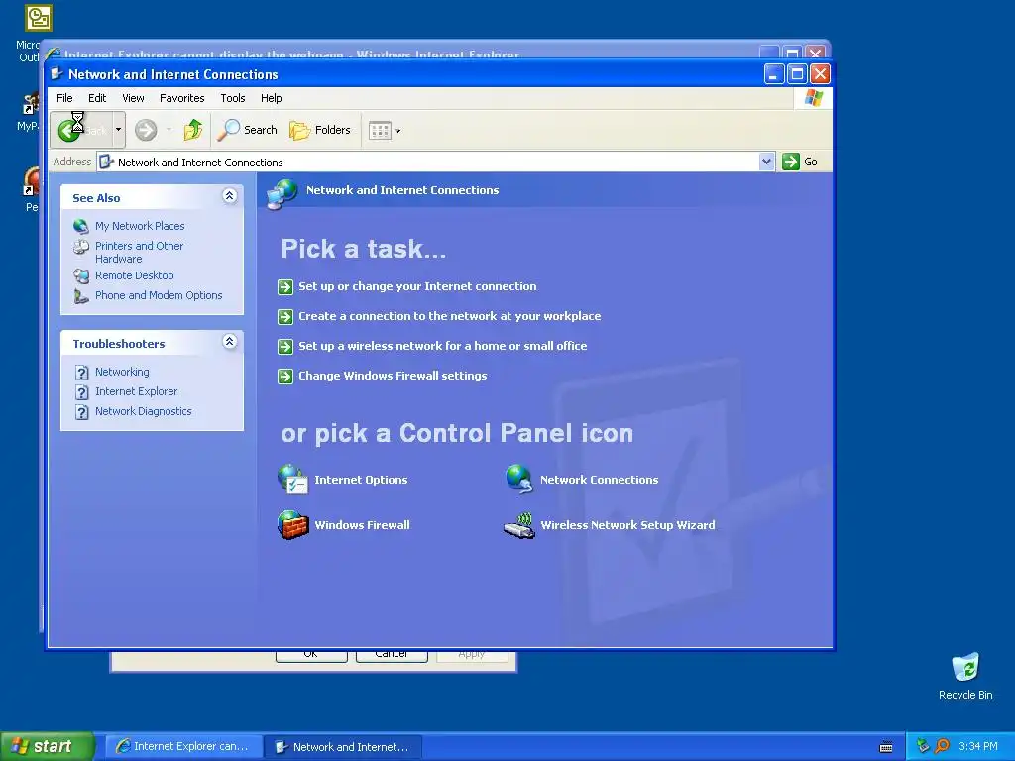Switch to Internet Explorer taskbar button

(183, 747)
